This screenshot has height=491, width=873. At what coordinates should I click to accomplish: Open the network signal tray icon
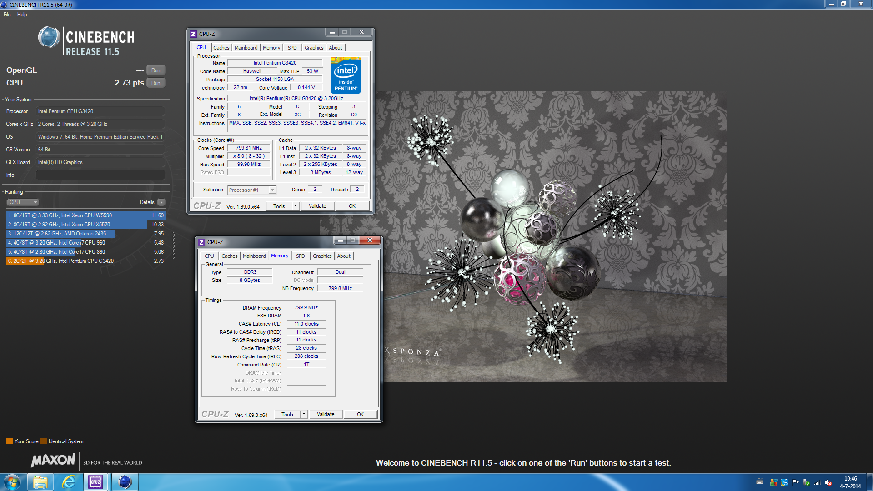(818, 482)
